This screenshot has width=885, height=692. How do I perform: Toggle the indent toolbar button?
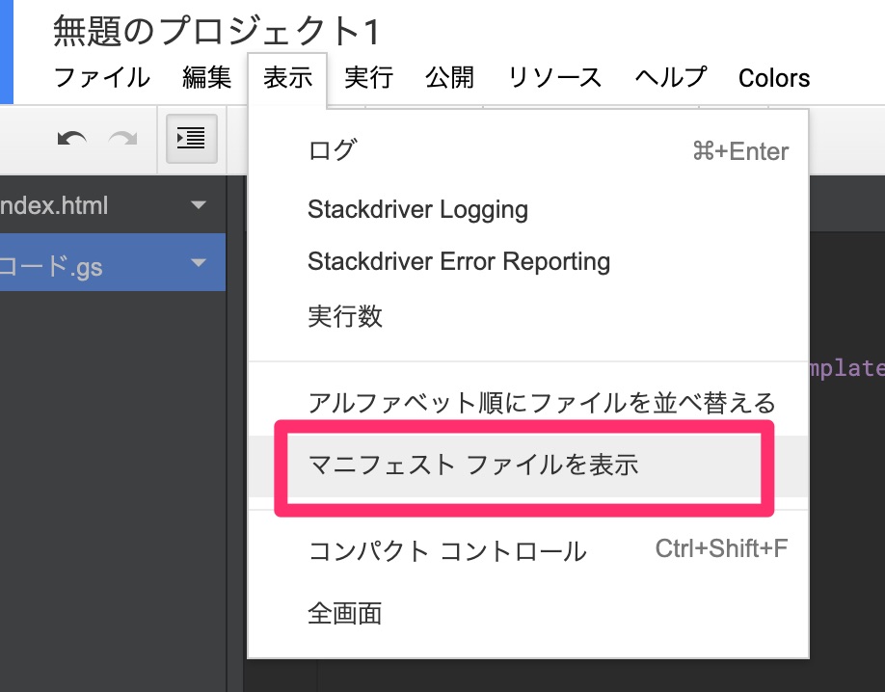click(x=191, y=139)
